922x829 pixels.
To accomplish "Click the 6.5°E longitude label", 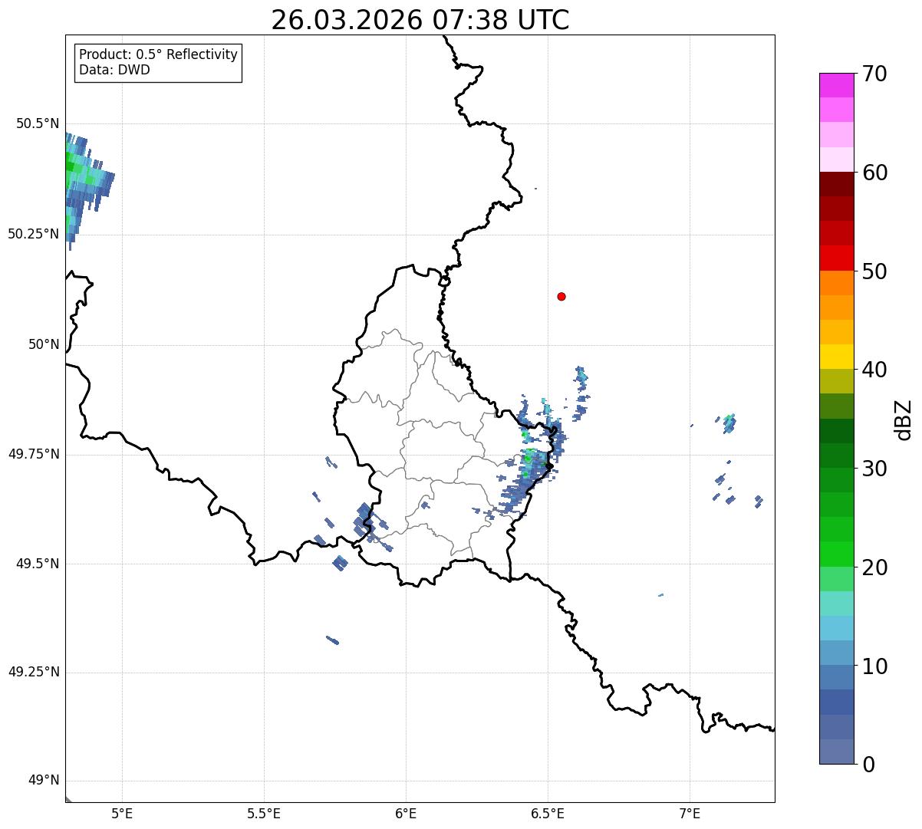I will click(x=548, y=813).
